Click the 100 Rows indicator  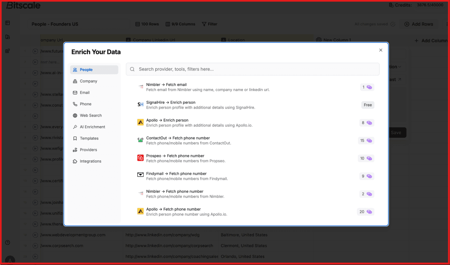[147, 24]
